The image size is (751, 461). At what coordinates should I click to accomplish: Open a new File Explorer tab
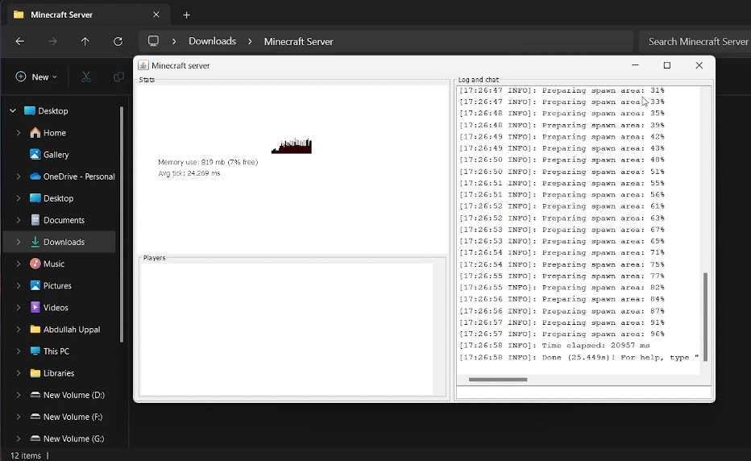[186, 15]
